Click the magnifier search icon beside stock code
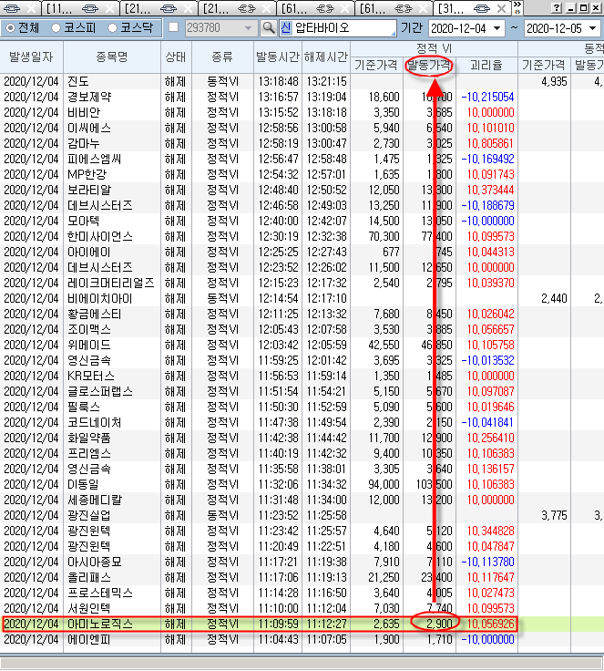604x671 pixels. (x=269, y=28)
